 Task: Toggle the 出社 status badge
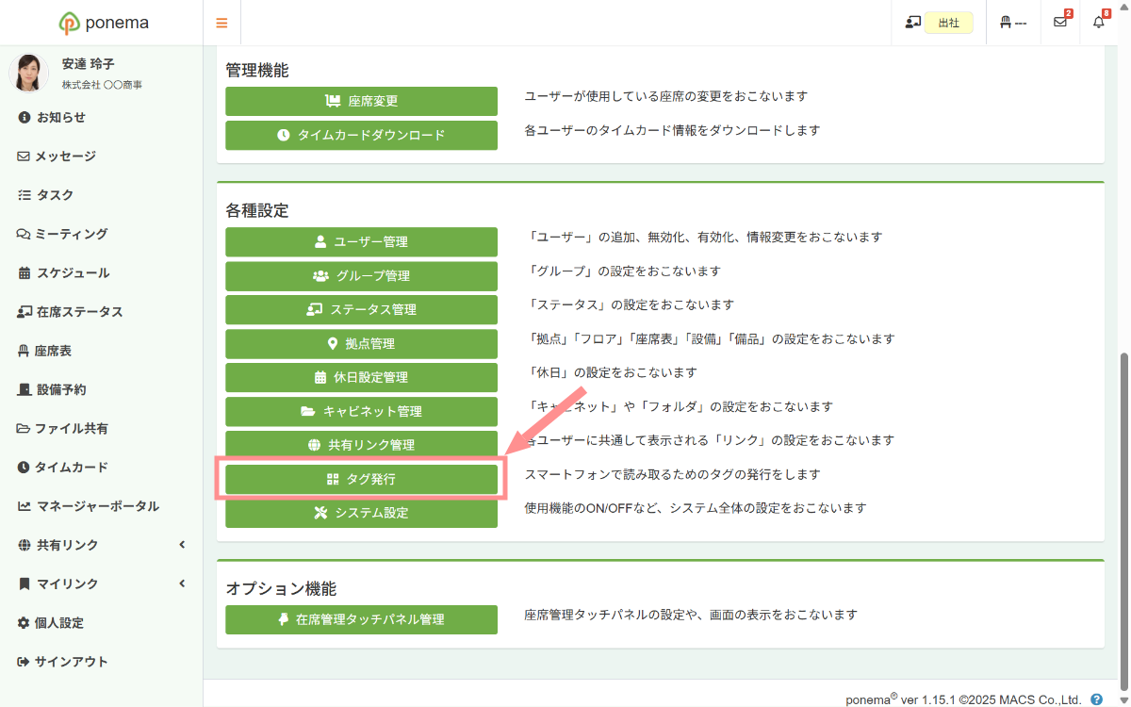(948, 23)
